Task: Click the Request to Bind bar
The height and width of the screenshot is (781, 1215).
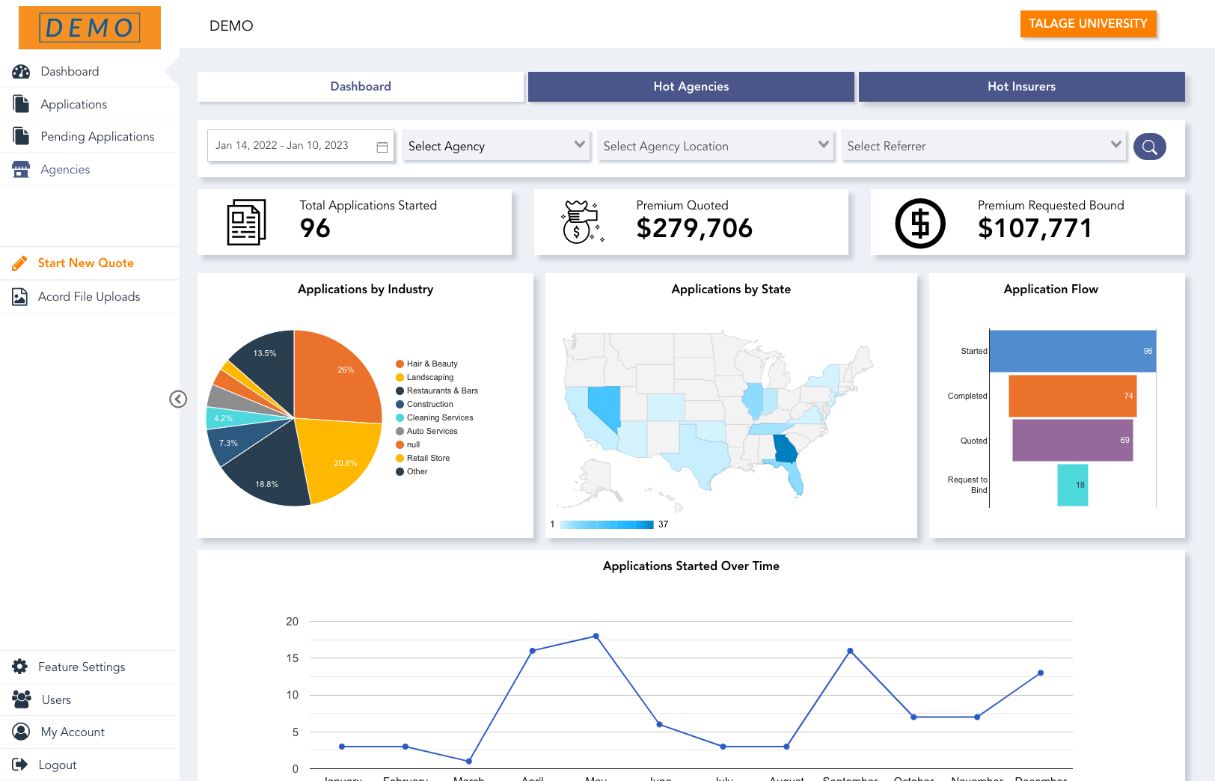Action: click(x=1073, y=485)
